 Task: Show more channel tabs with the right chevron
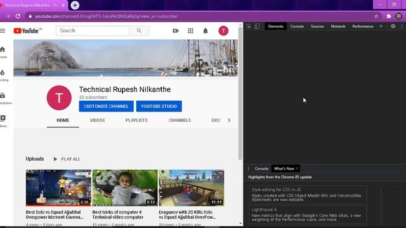(x=229, y=120)
